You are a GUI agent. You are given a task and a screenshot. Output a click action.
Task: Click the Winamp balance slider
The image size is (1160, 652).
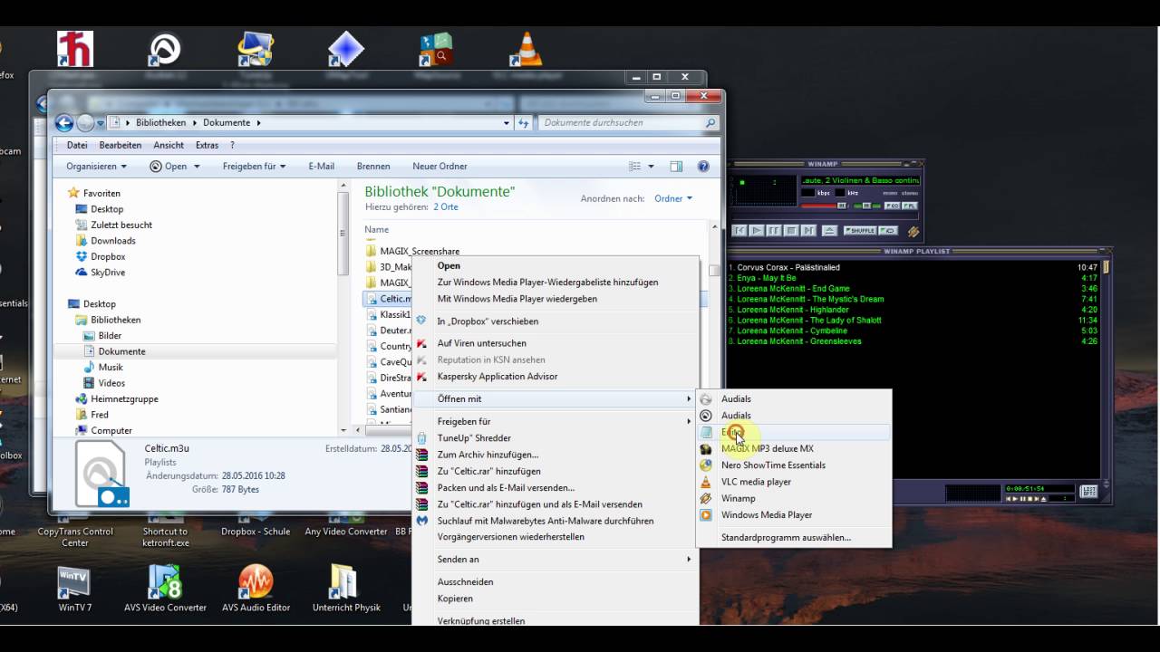point(866,206)
